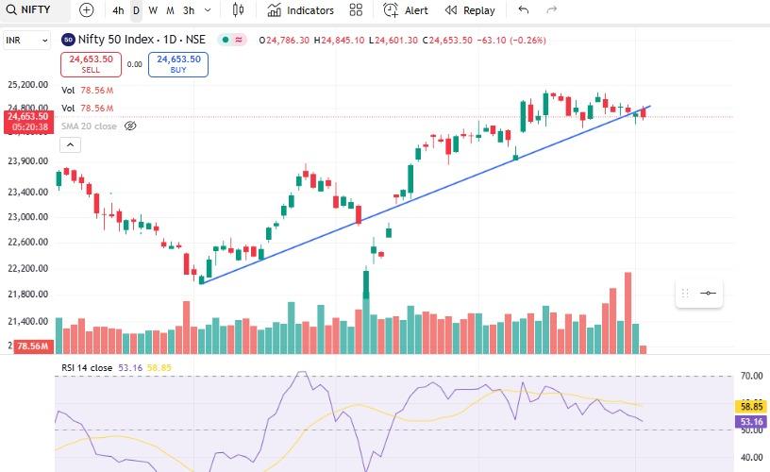Screen dimensions: 770x472
Task: Open the candlestick chart type selector
Action: pyautogui.click(x=238, y=10)
